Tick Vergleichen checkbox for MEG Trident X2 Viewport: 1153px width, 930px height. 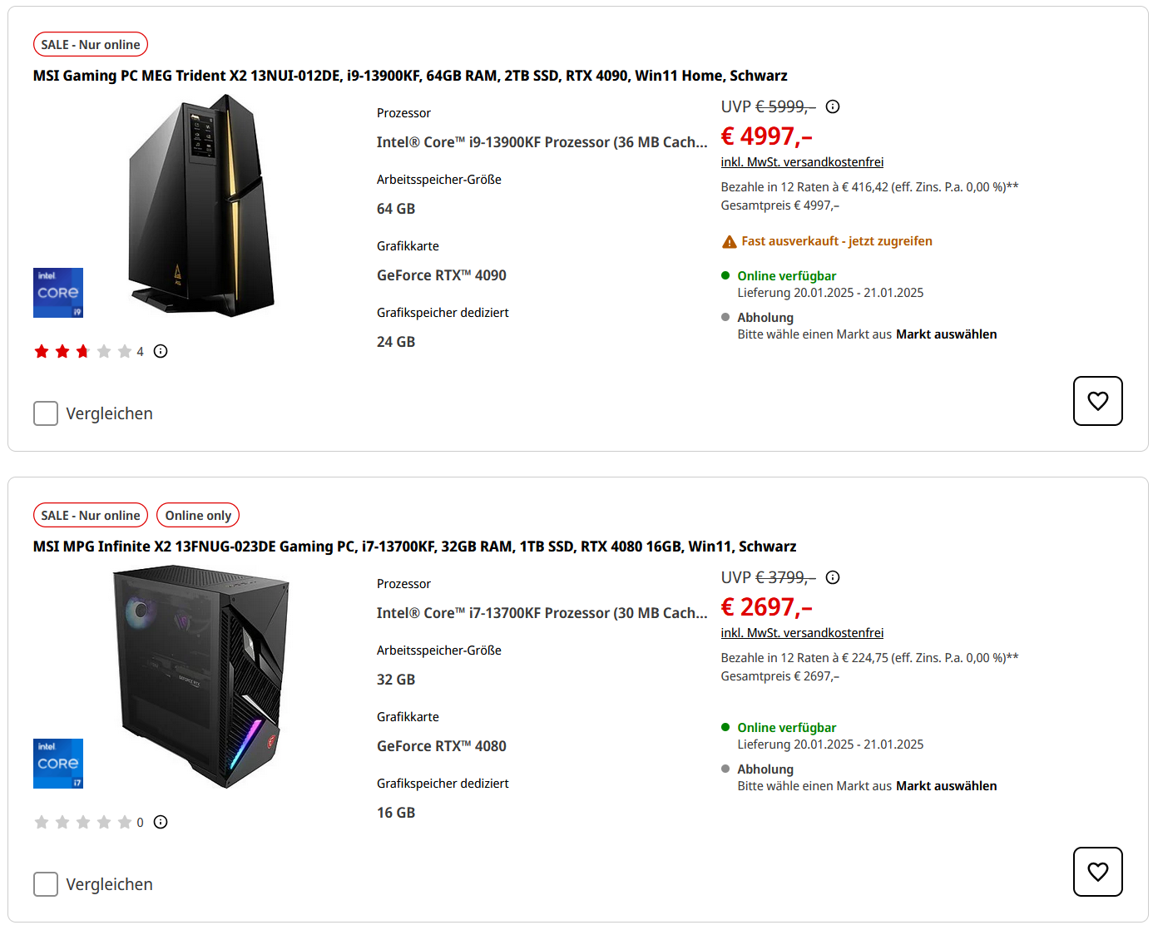[46, 413]
